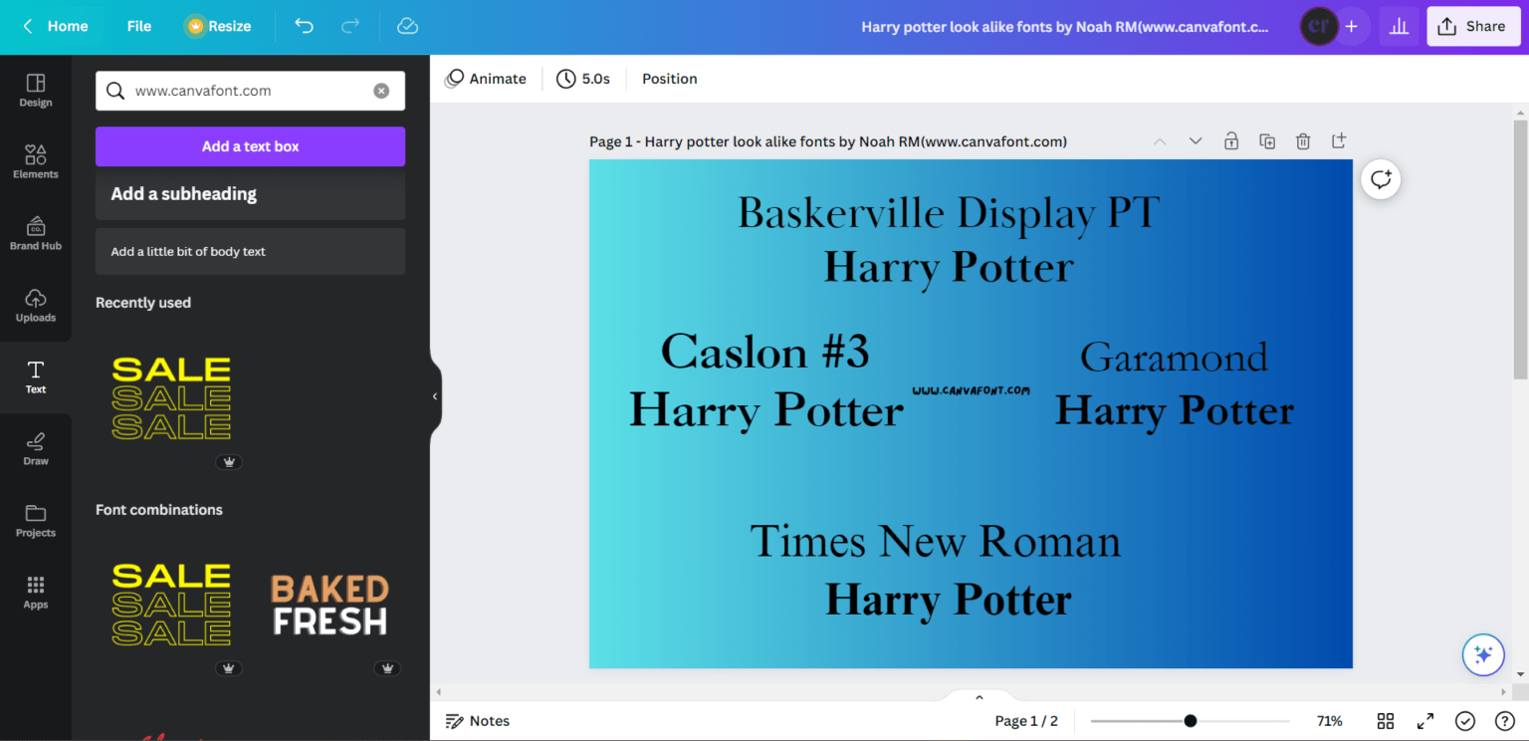Select the BAKED FRESH font combination
The height and width of the screenshot is (741, 1529).
pyautogui.click(x=329, y=605)
